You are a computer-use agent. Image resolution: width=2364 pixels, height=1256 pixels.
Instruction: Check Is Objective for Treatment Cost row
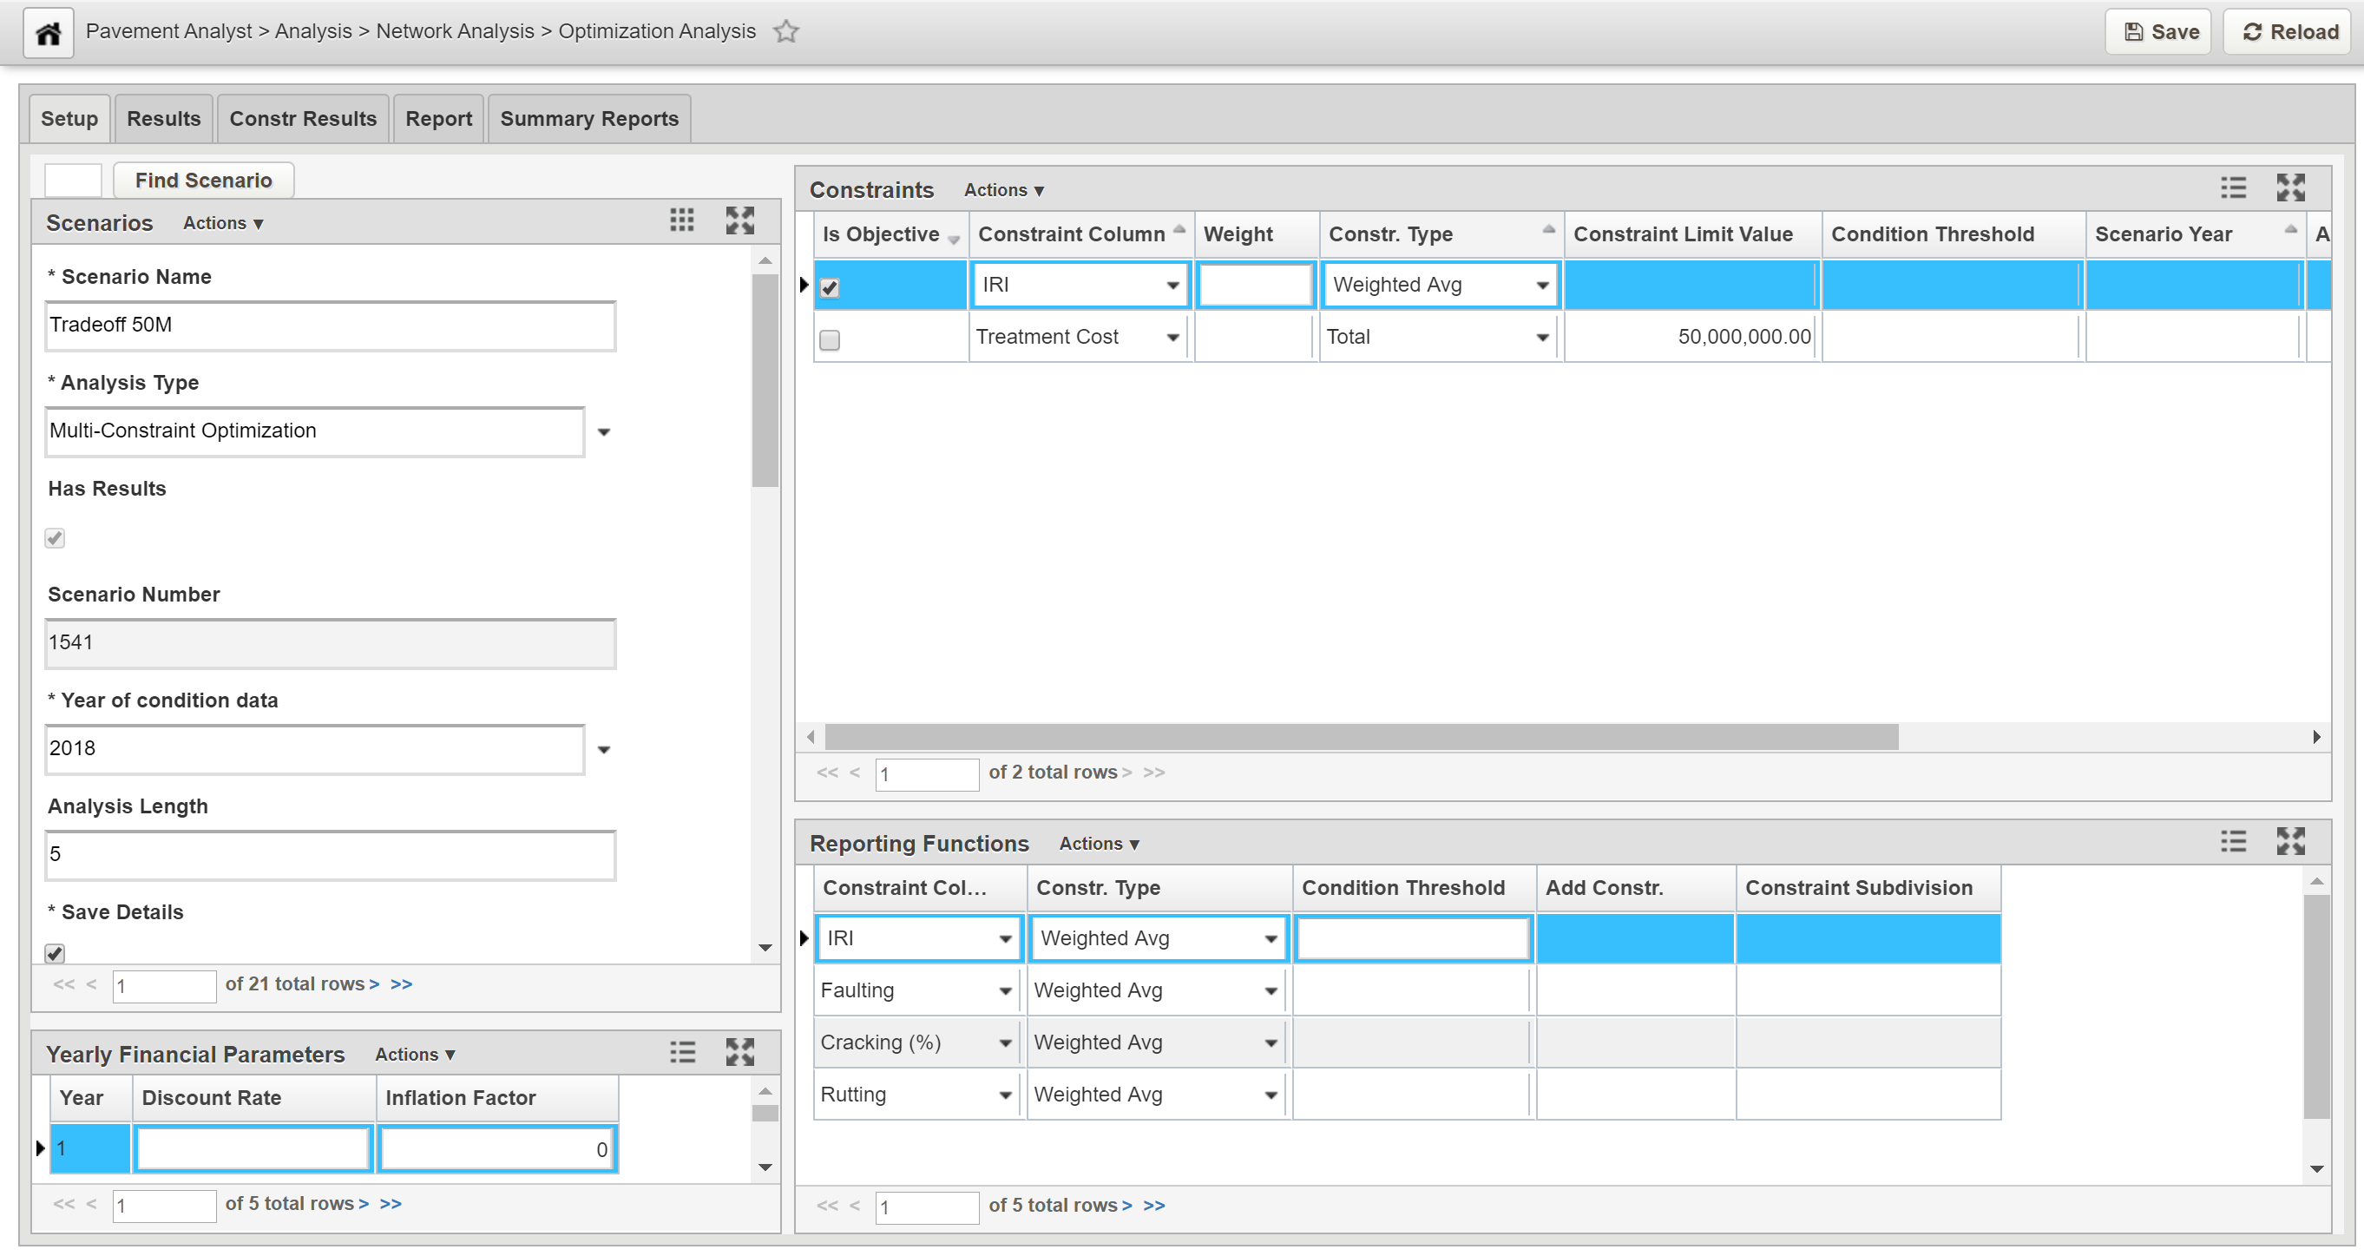tap(830, 340)
